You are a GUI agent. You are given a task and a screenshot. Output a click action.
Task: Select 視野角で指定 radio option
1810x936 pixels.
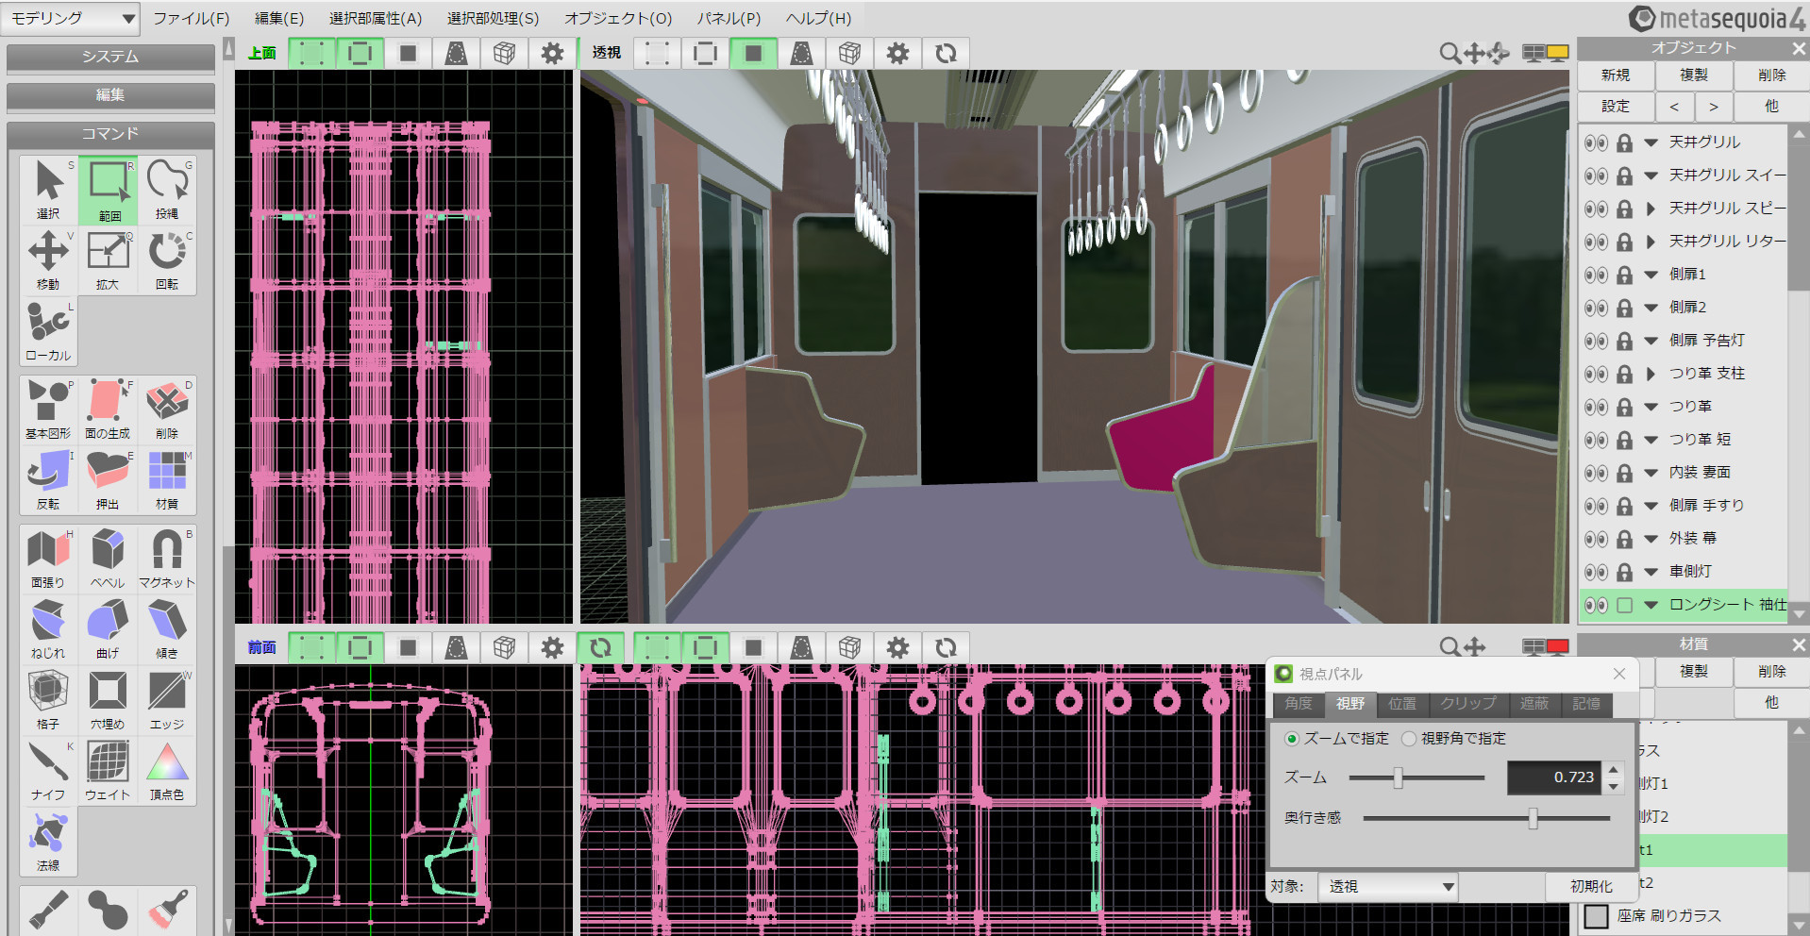[1409, 739]
